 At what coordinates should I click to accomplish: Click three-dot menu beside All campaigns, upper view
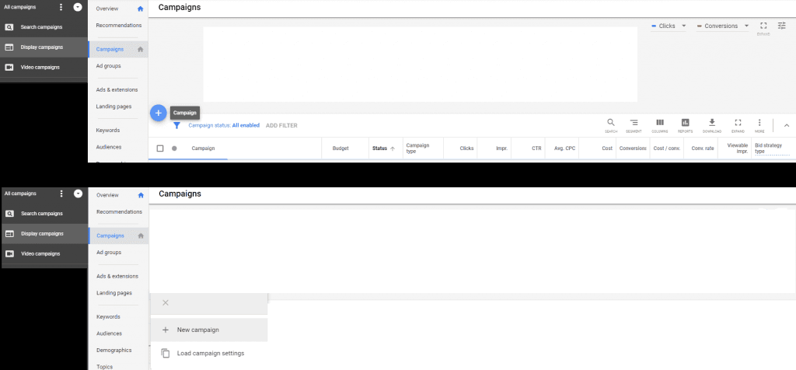point(61,7)
